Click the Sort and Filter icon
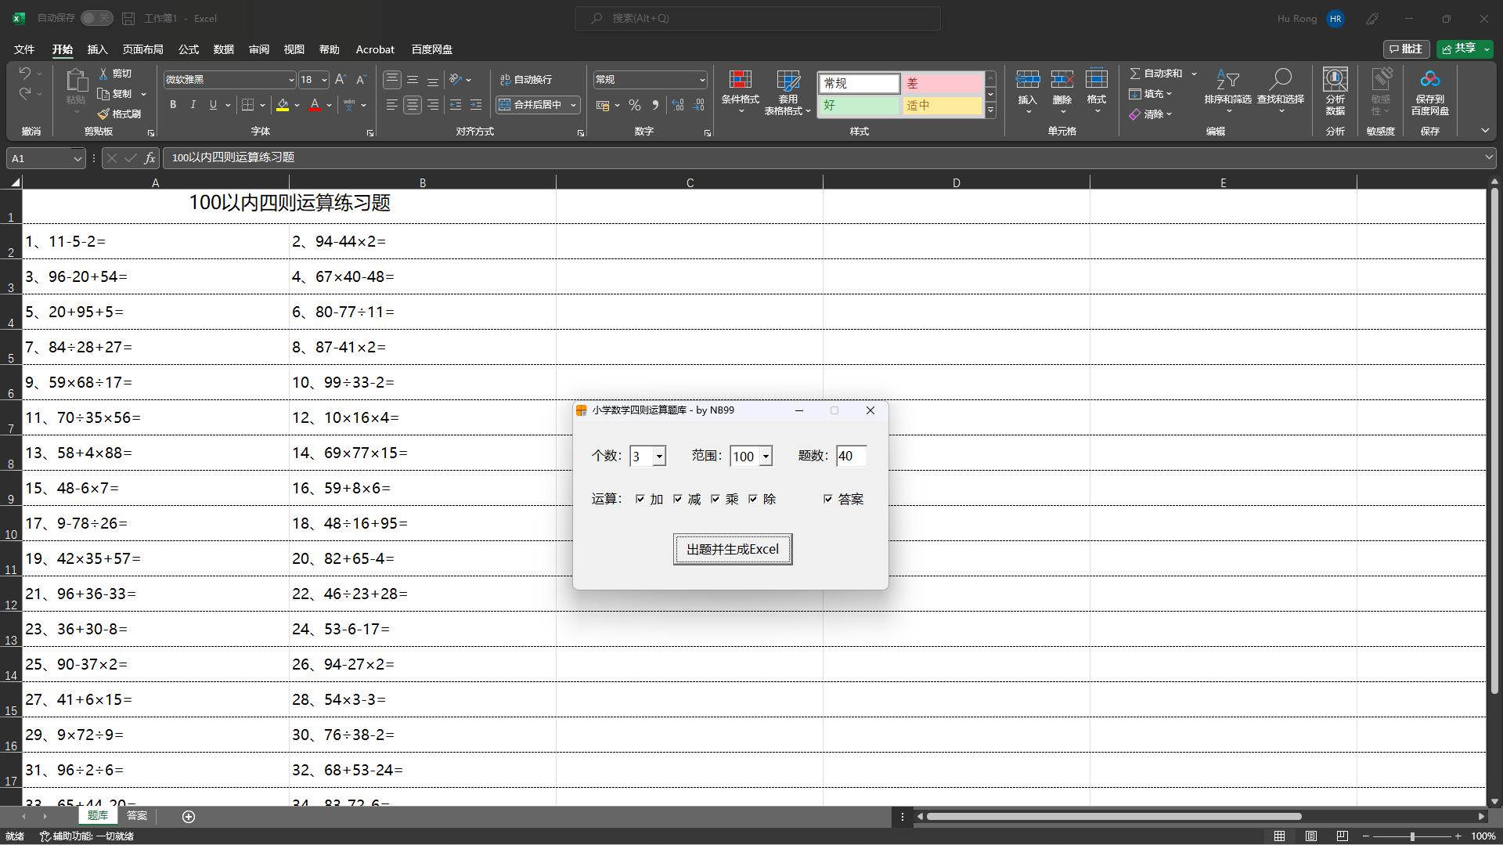The image size is (1503, 845). pos(1227,81)
